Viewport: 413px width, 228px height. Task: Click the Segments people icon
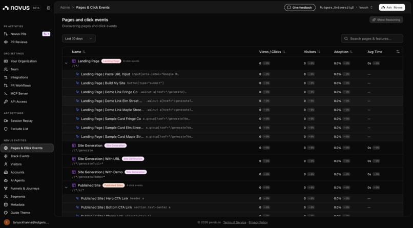pyautogui.click(x=6, y=197)
